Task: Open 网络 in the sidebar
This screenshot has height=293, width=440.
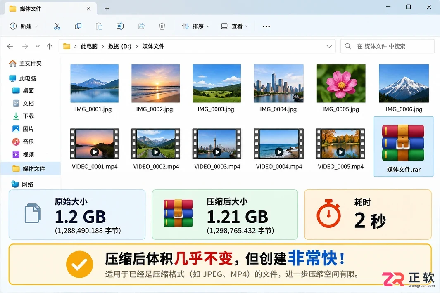Action: point(22,184)
